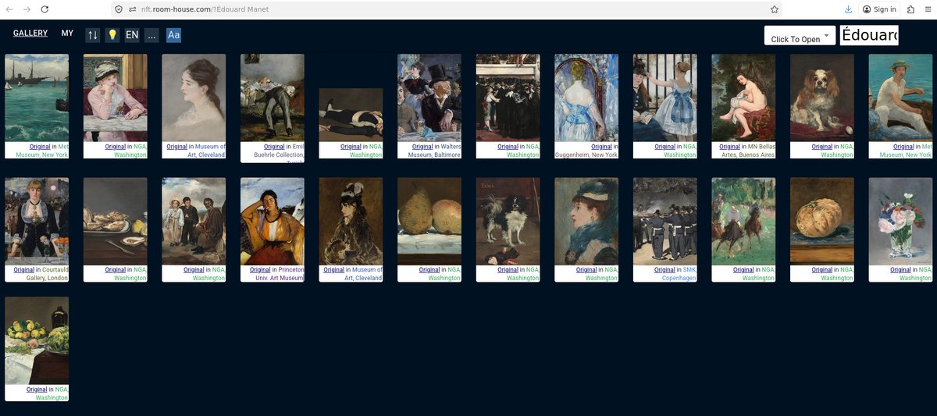
Task: Expand the Click To Open dropdown
Action: click(800, 36)
